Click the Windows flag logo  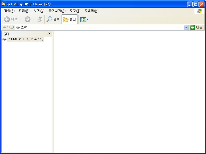pos(199,11)
